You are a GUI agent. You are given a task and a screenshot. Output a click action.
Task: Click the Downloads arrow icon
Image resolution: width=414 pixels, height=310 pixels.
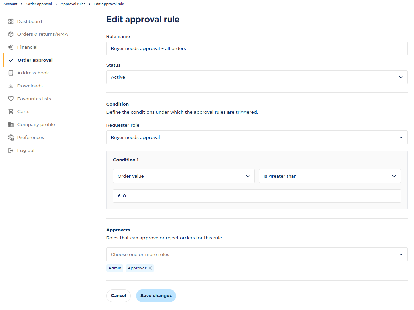click(11, 86)
